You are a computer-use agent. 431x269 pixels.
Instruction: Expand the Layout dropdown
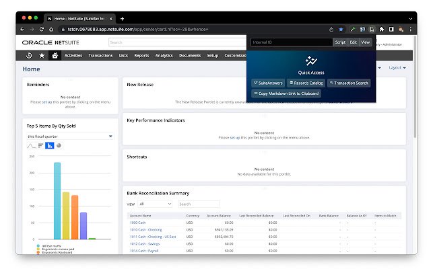(396, 68)
